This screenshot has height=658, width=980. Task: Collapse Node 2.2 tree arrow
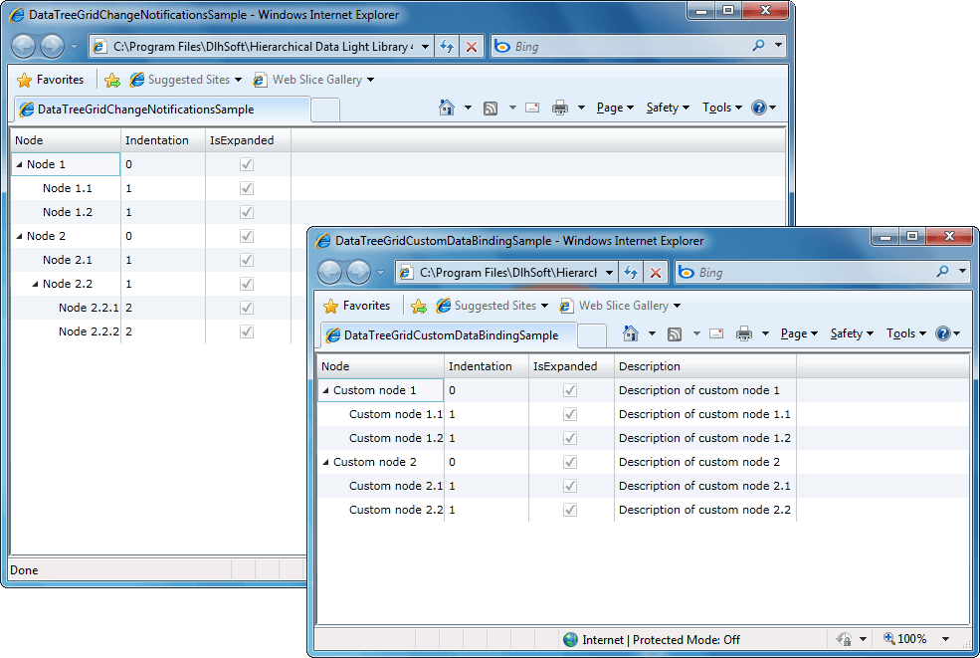pos(35,284)
